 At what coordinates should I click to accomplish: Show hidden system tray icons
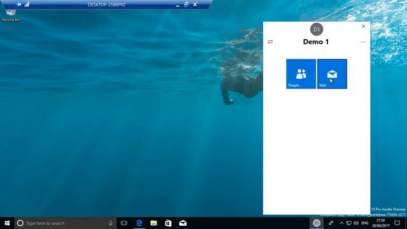341,223
